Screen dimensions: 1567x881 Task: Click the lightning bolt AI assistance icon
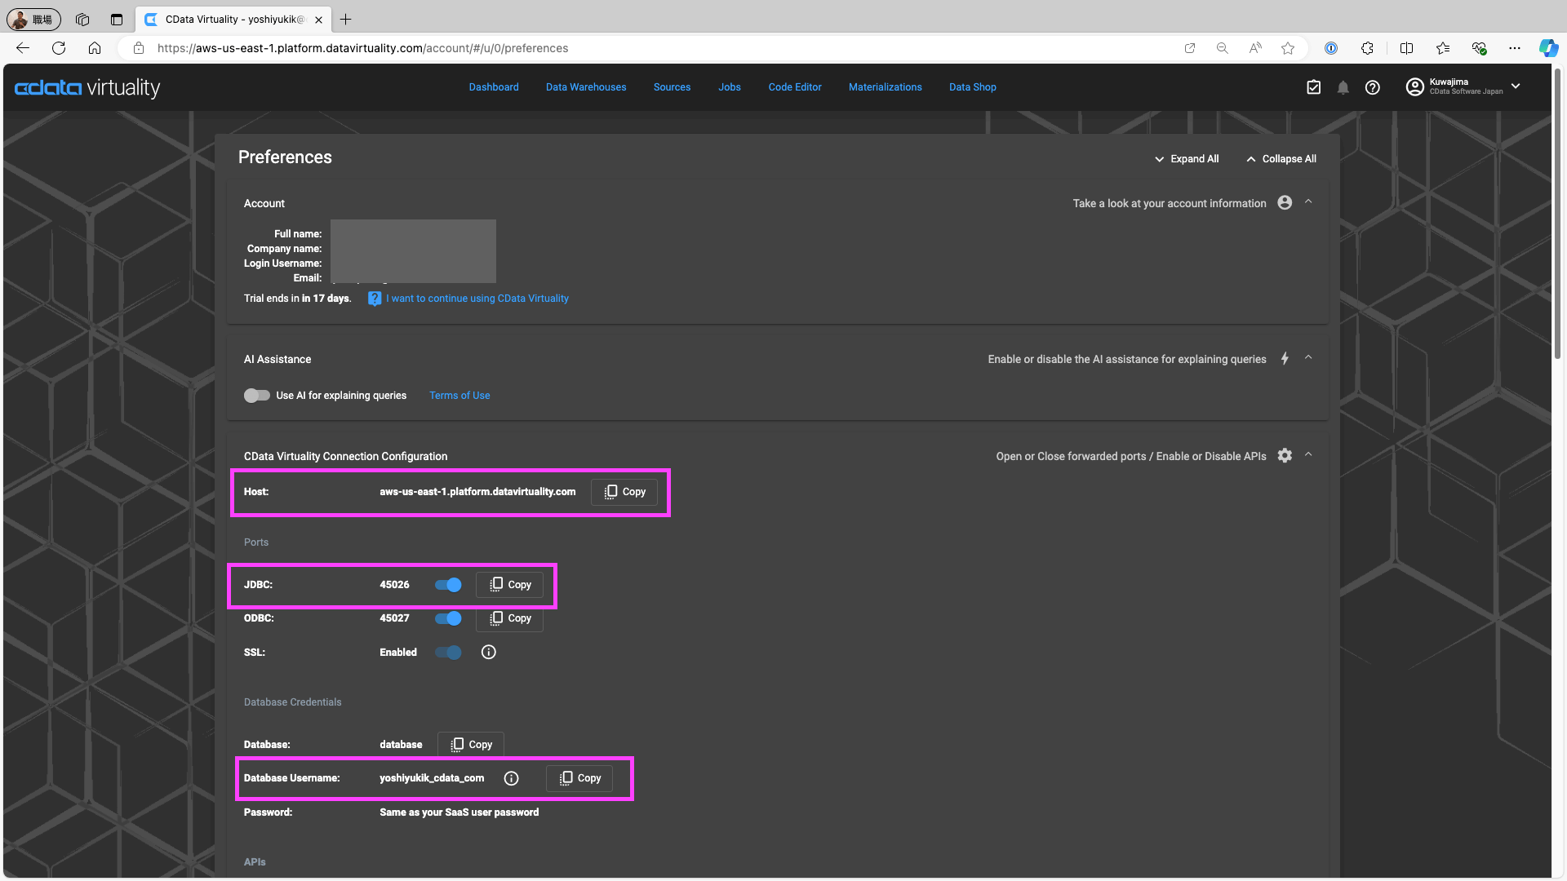[1285, 359]
